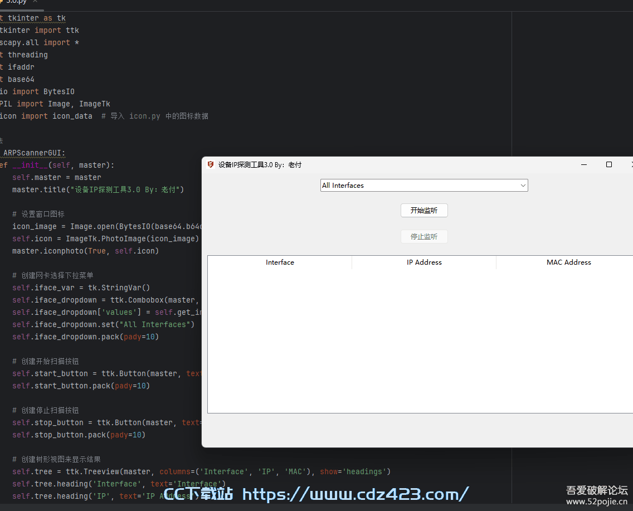Click the icon_data import text
The image size is (633, 511).
[x=72, y=116]
